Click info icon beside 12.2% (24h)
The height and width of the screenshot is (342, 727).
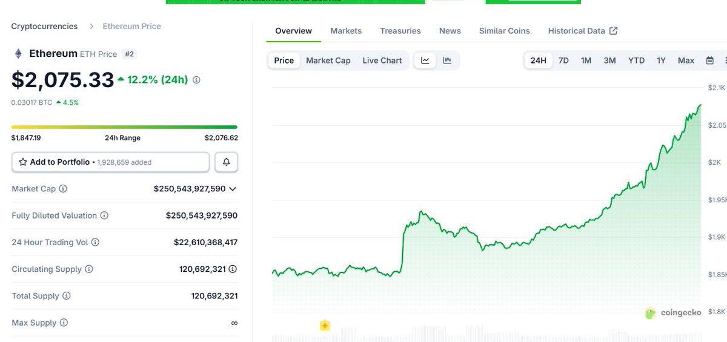[x=196, y=80]
